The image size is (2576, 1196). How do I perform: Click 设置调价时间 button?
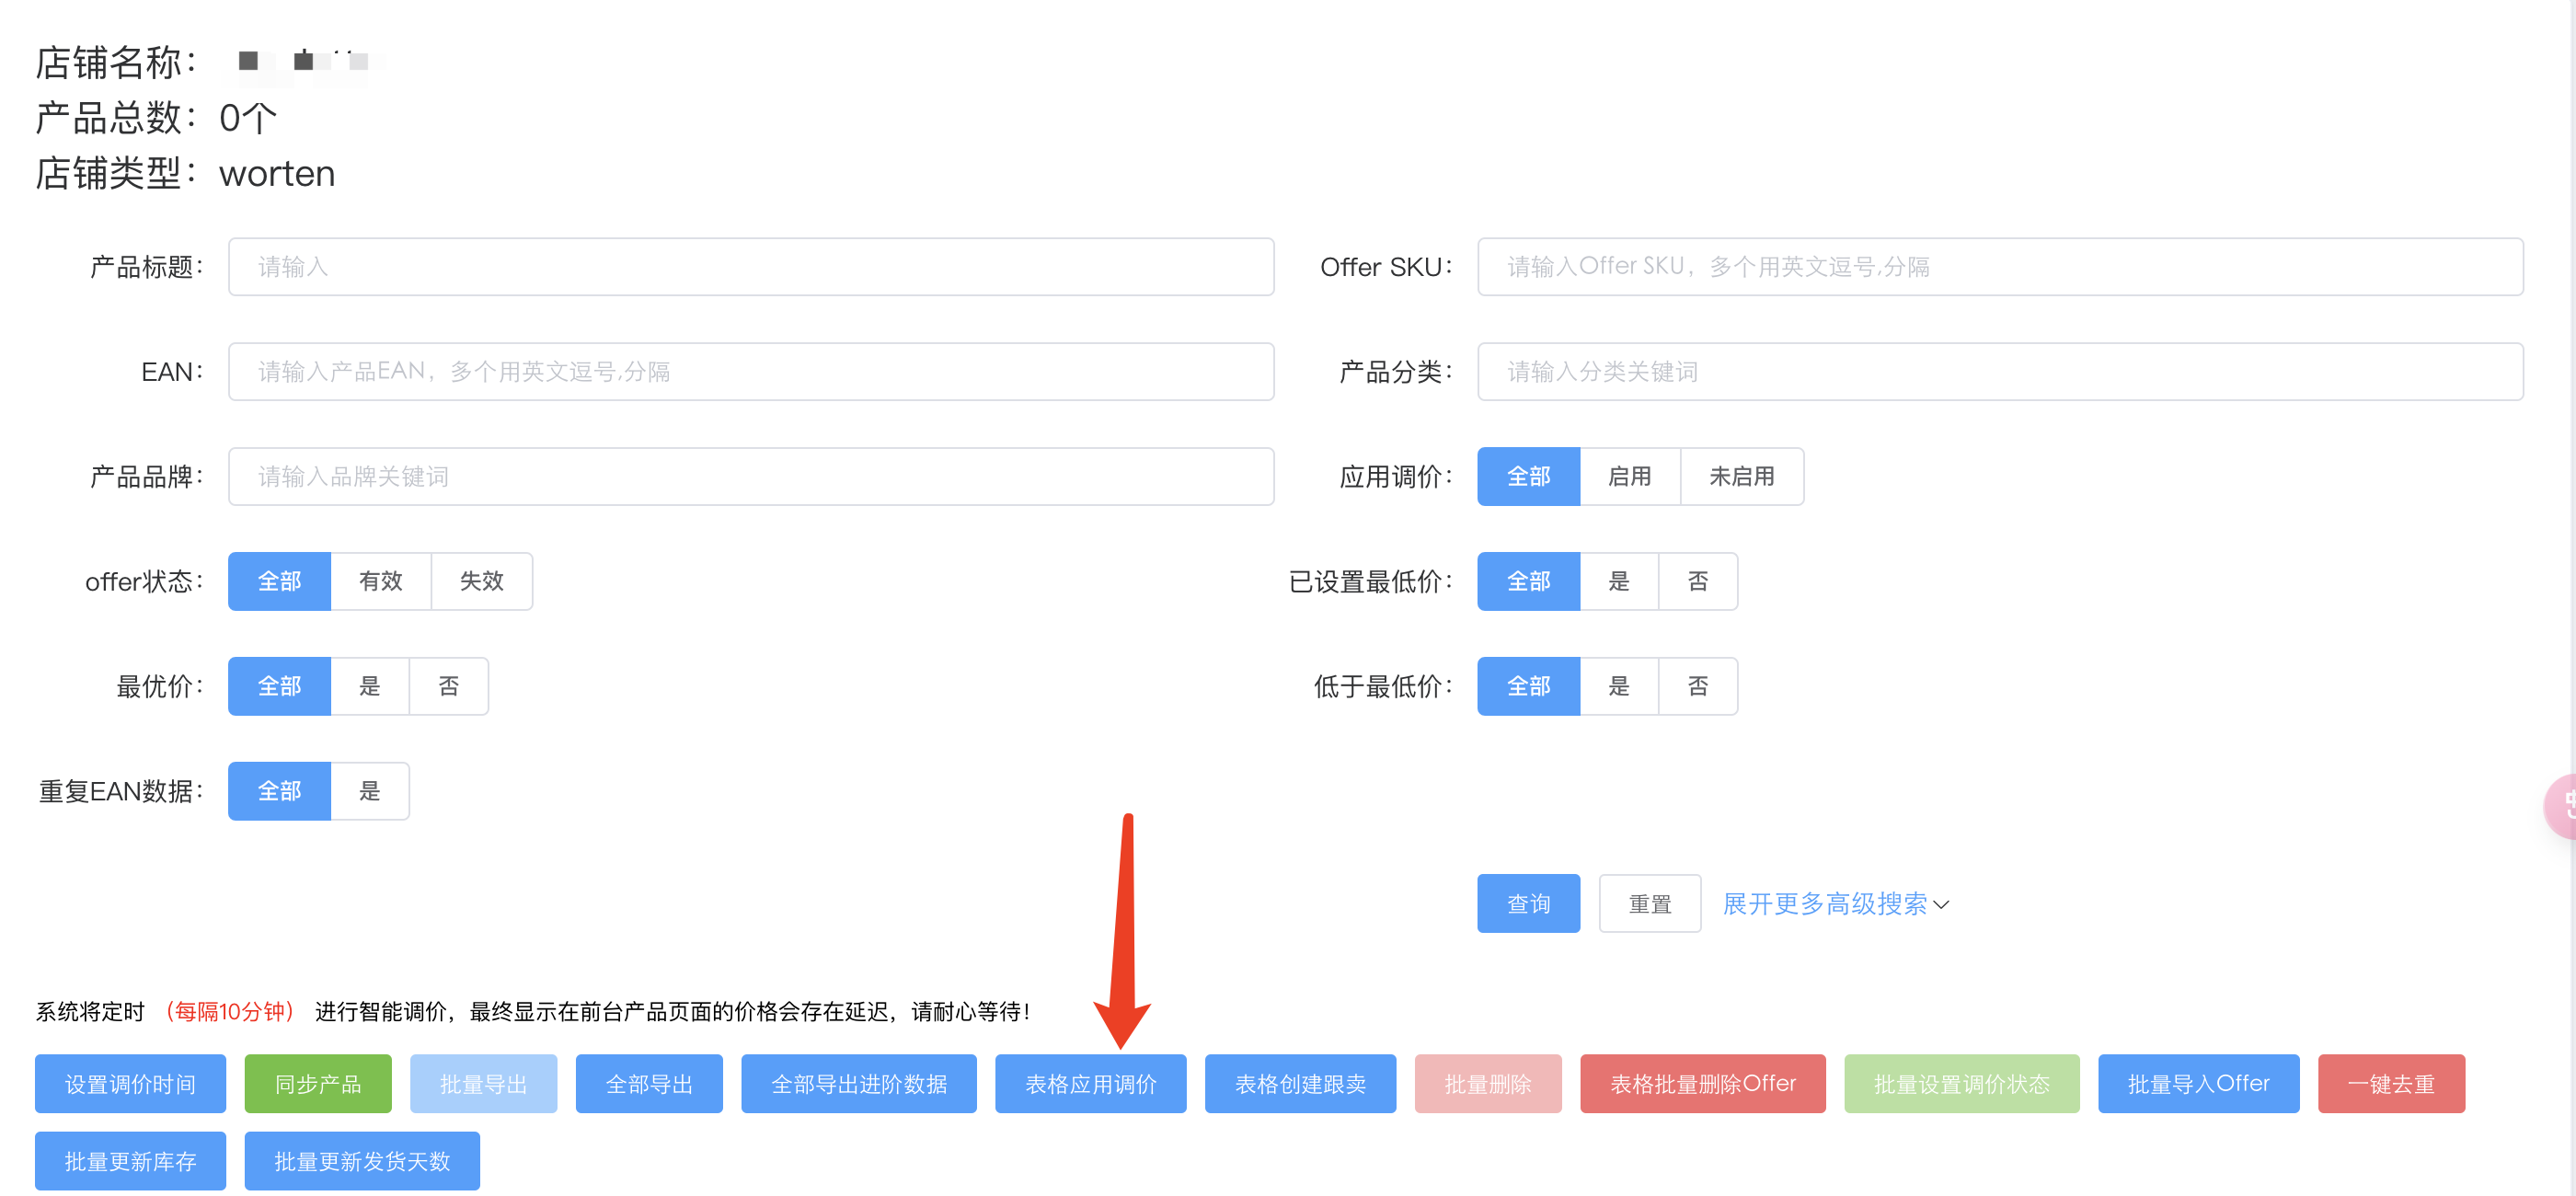pyautogui.click(x=130, y=1083)
